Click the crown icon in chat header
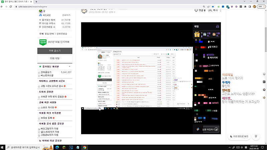 point(218,26)
